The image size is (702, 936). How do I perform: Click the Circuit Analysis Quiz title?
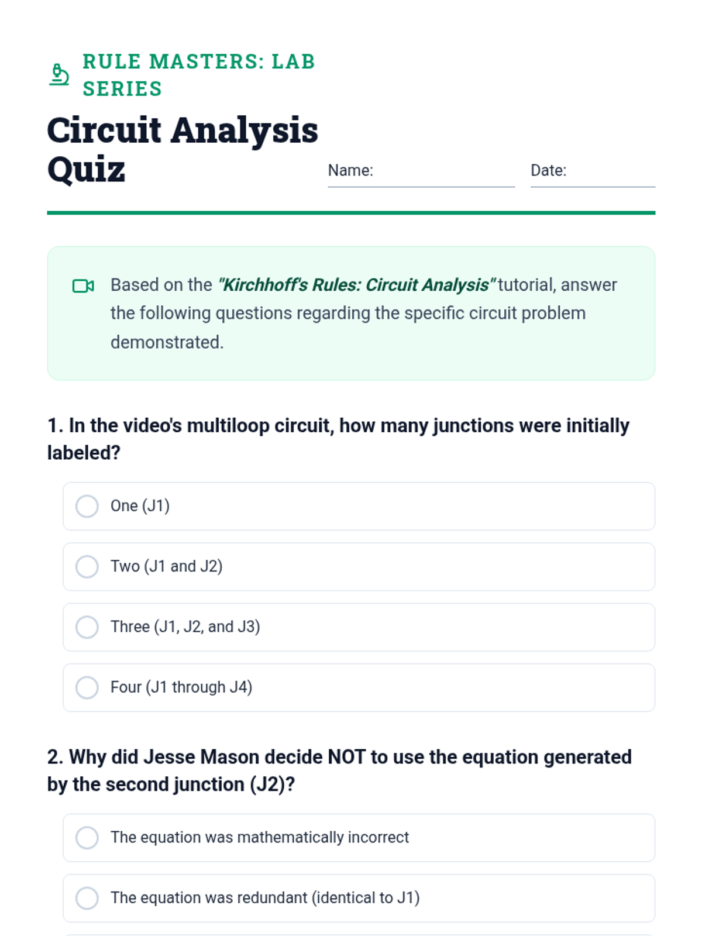(x=182, y=149)
